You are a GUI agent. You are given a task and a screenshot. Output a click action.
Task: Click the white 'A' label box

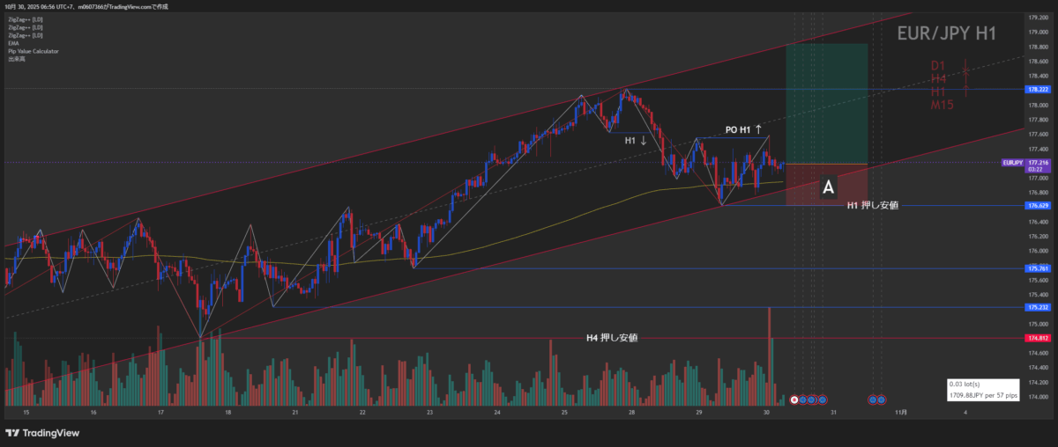click(x=828, y=187)
